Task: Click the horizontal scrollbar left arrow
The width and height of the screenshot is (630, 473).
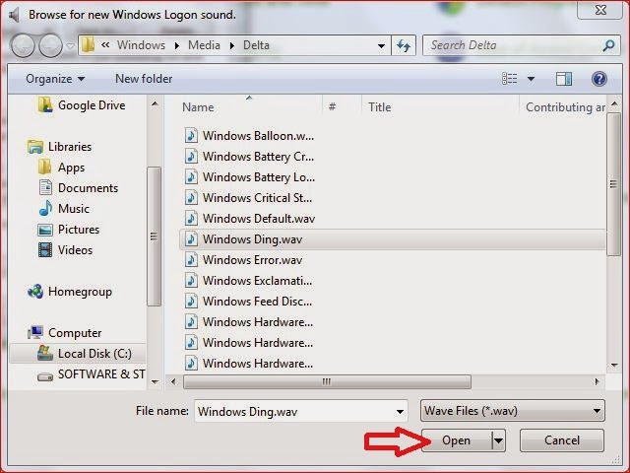Action: (x=173, y=381)
